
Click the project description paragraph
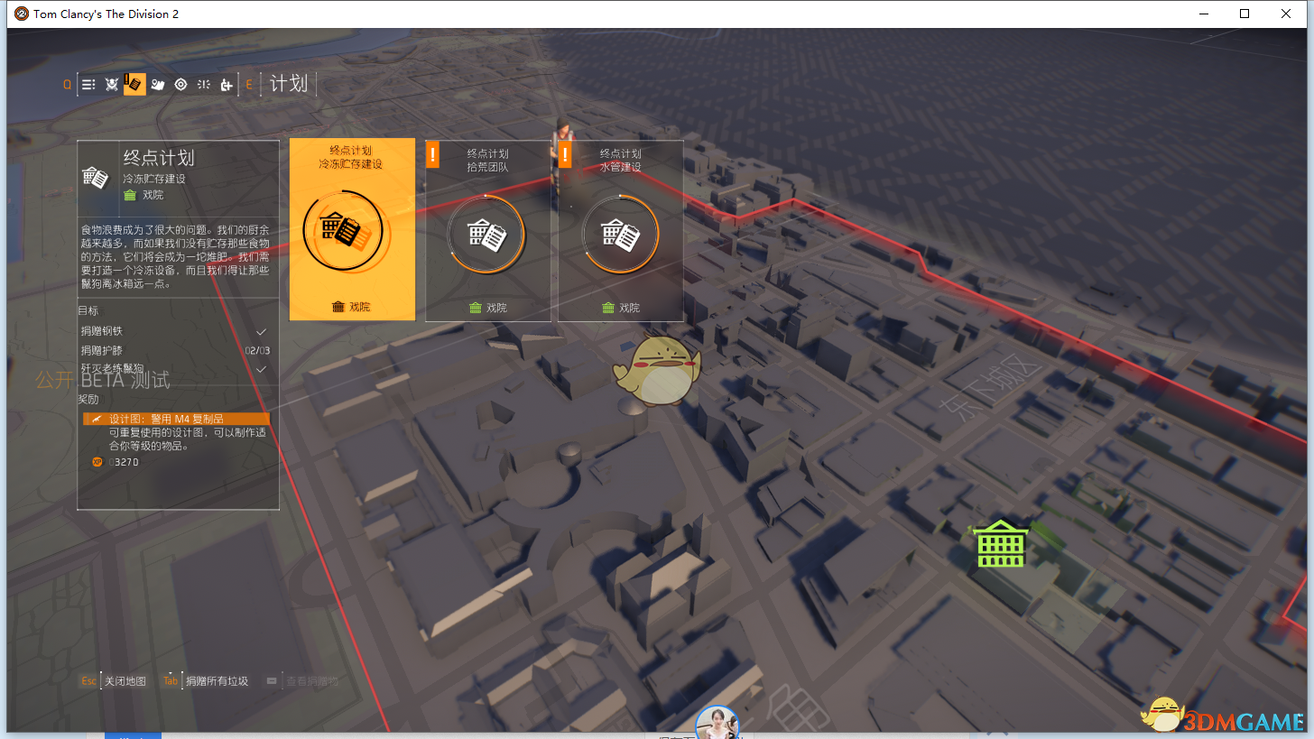pos(176,257)
